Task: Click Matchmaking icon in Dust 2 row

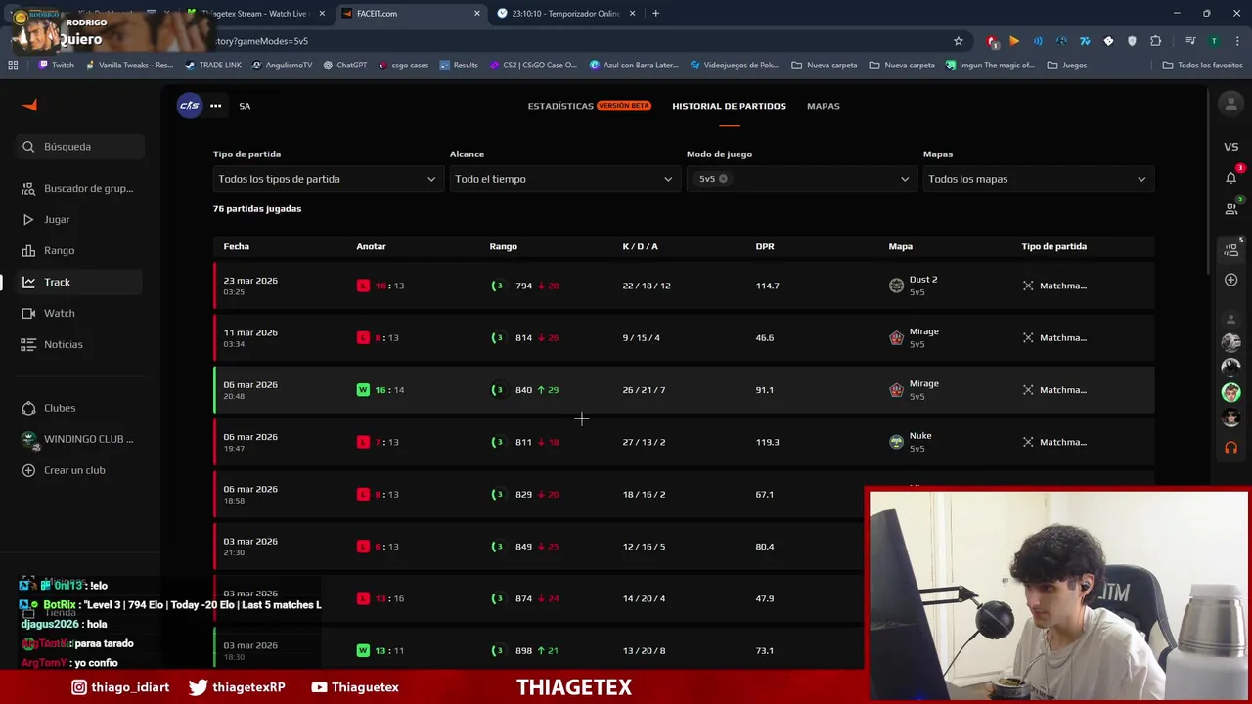Action: [x=1028, y=286]
